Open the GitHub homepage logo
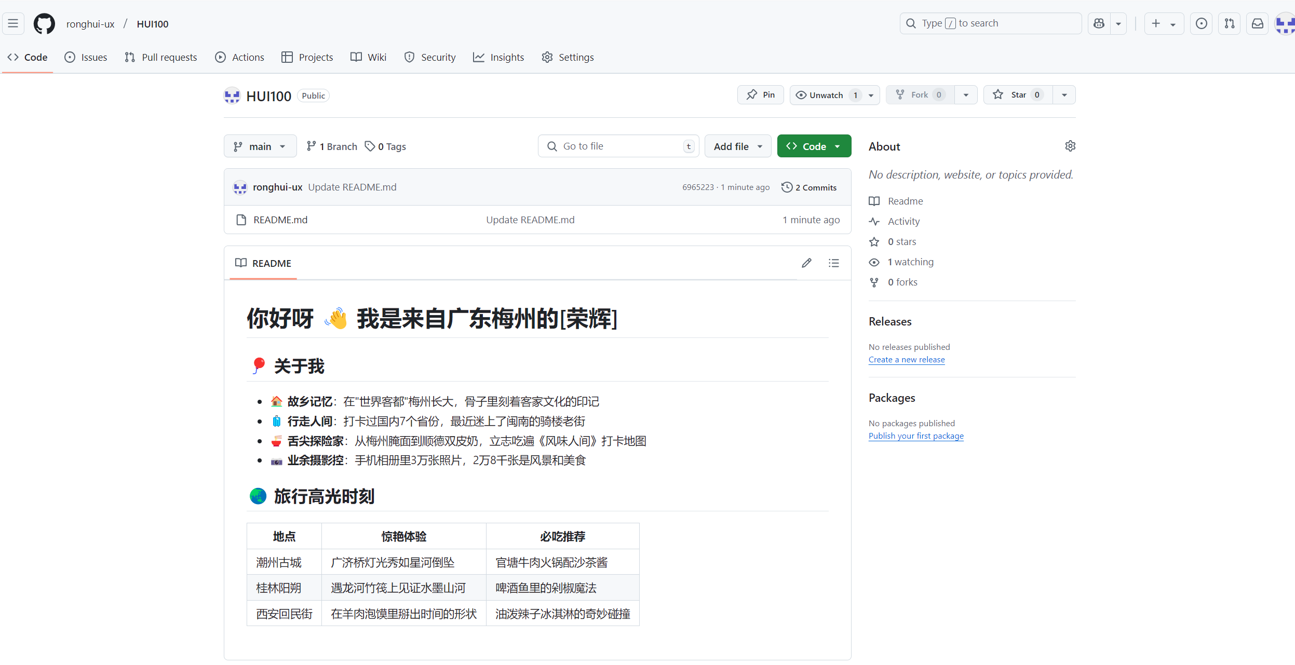The height and width of the screenshot is (665, 1295). 44,24
